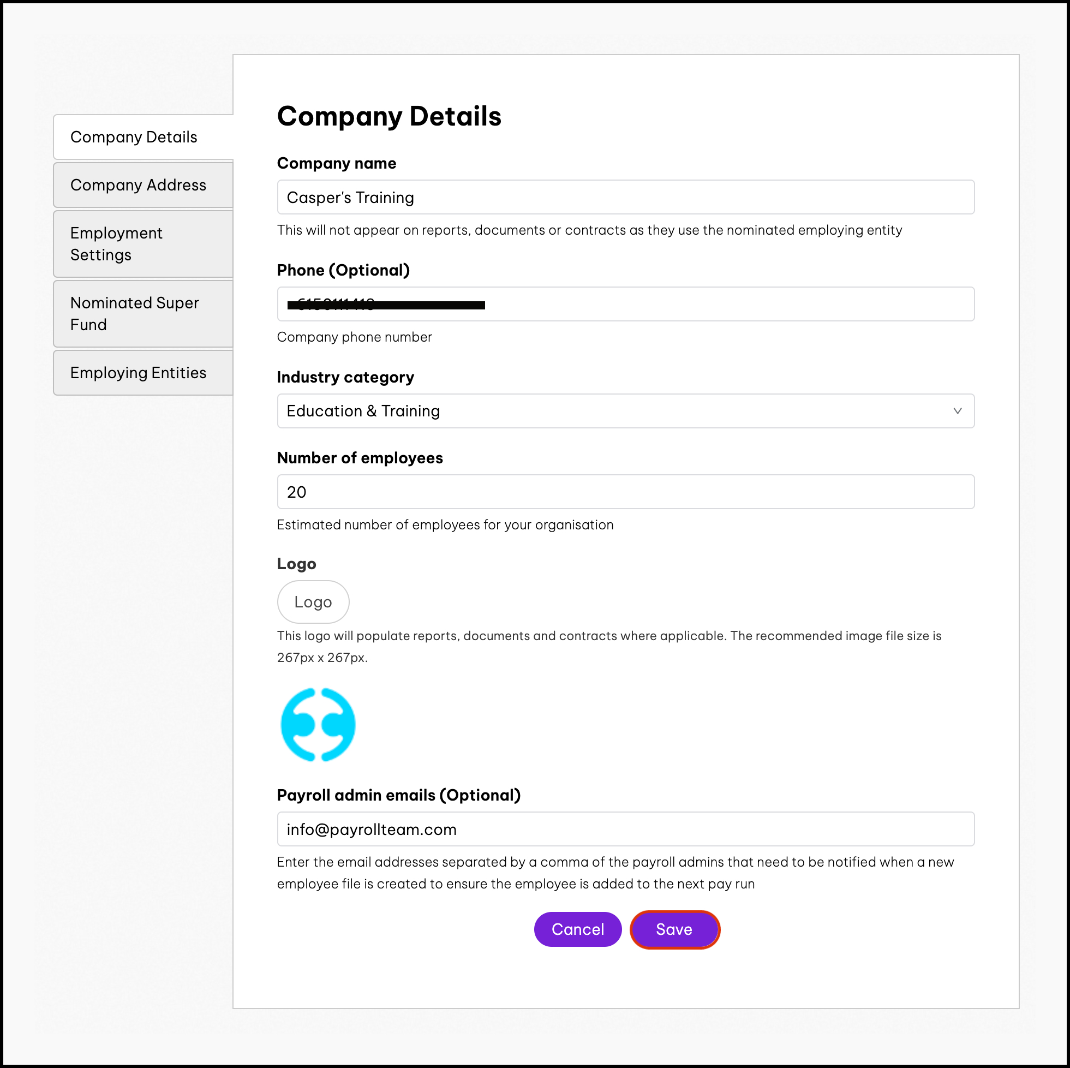Screen dimensions: 1070x1068
Task: Click the chevron arrow in Industry category
Action: 957,411
